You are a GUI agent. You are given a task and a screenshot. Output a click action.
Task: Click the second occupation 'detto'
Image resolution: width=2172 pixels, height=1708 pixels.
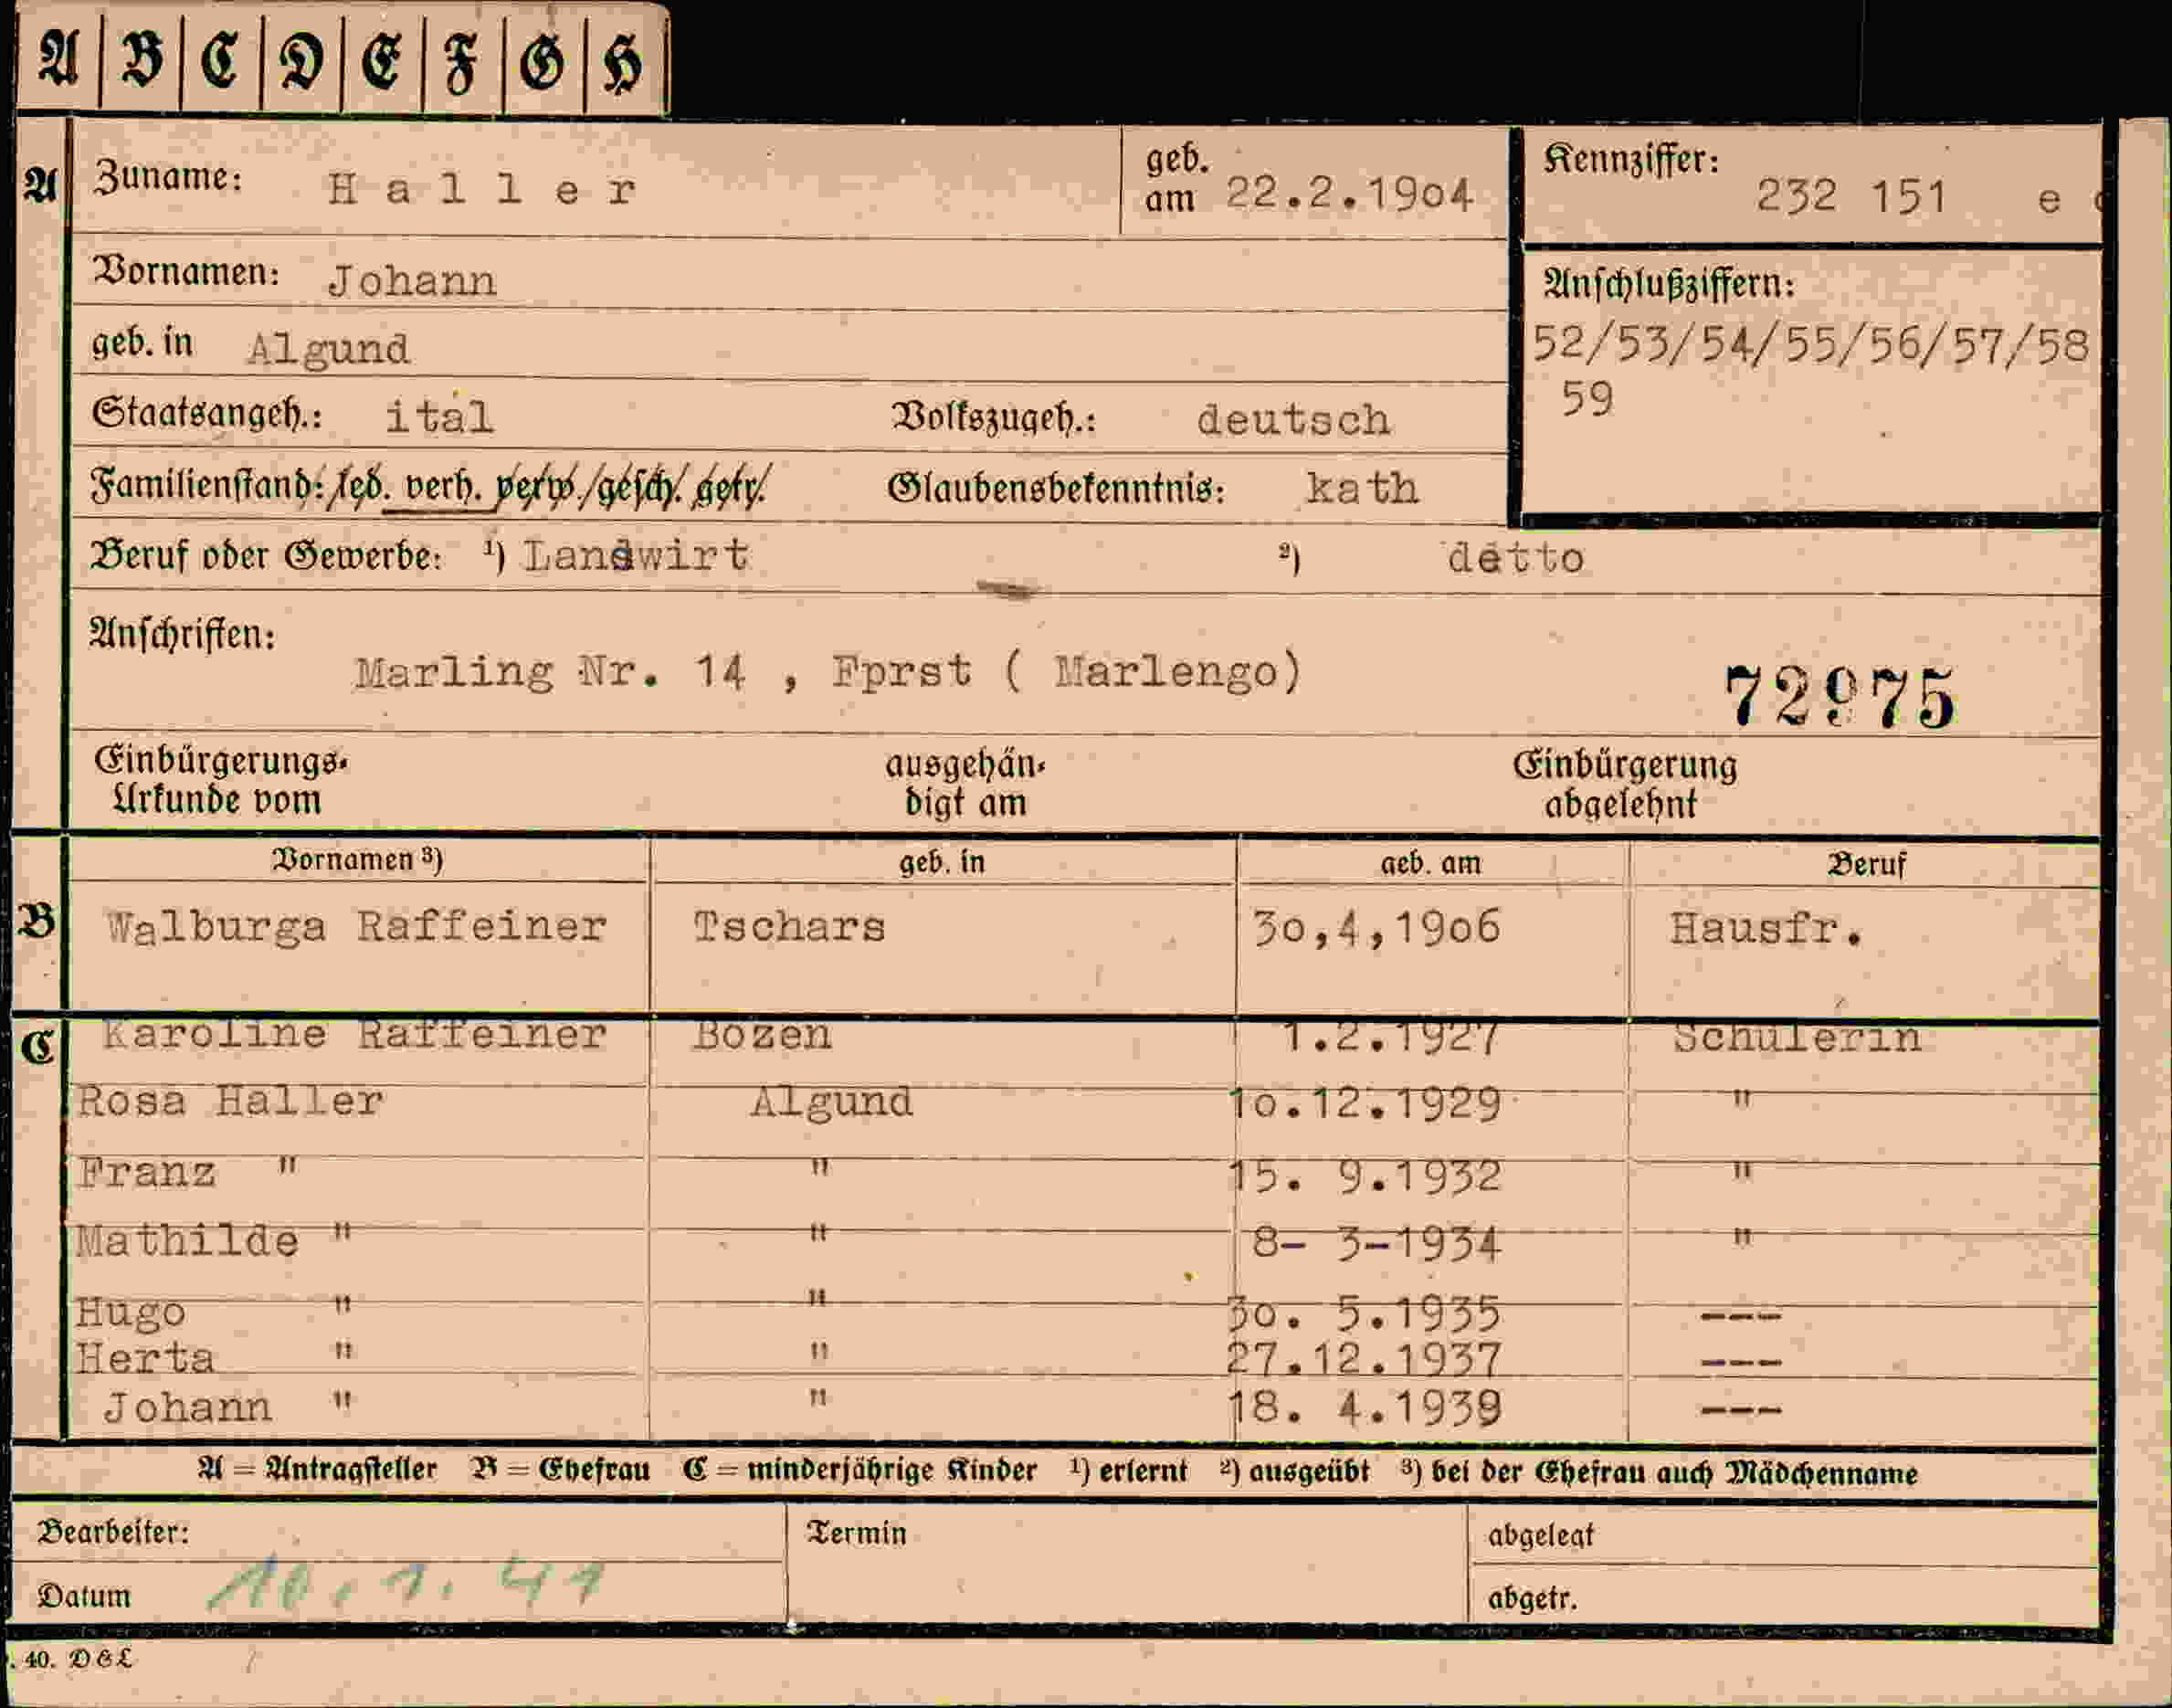tap(1516, 558)
